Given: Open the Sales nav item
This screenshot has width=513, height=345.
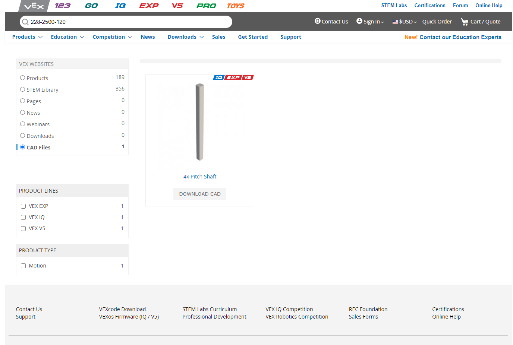Looking at the screenshot, I should [218, 37].
